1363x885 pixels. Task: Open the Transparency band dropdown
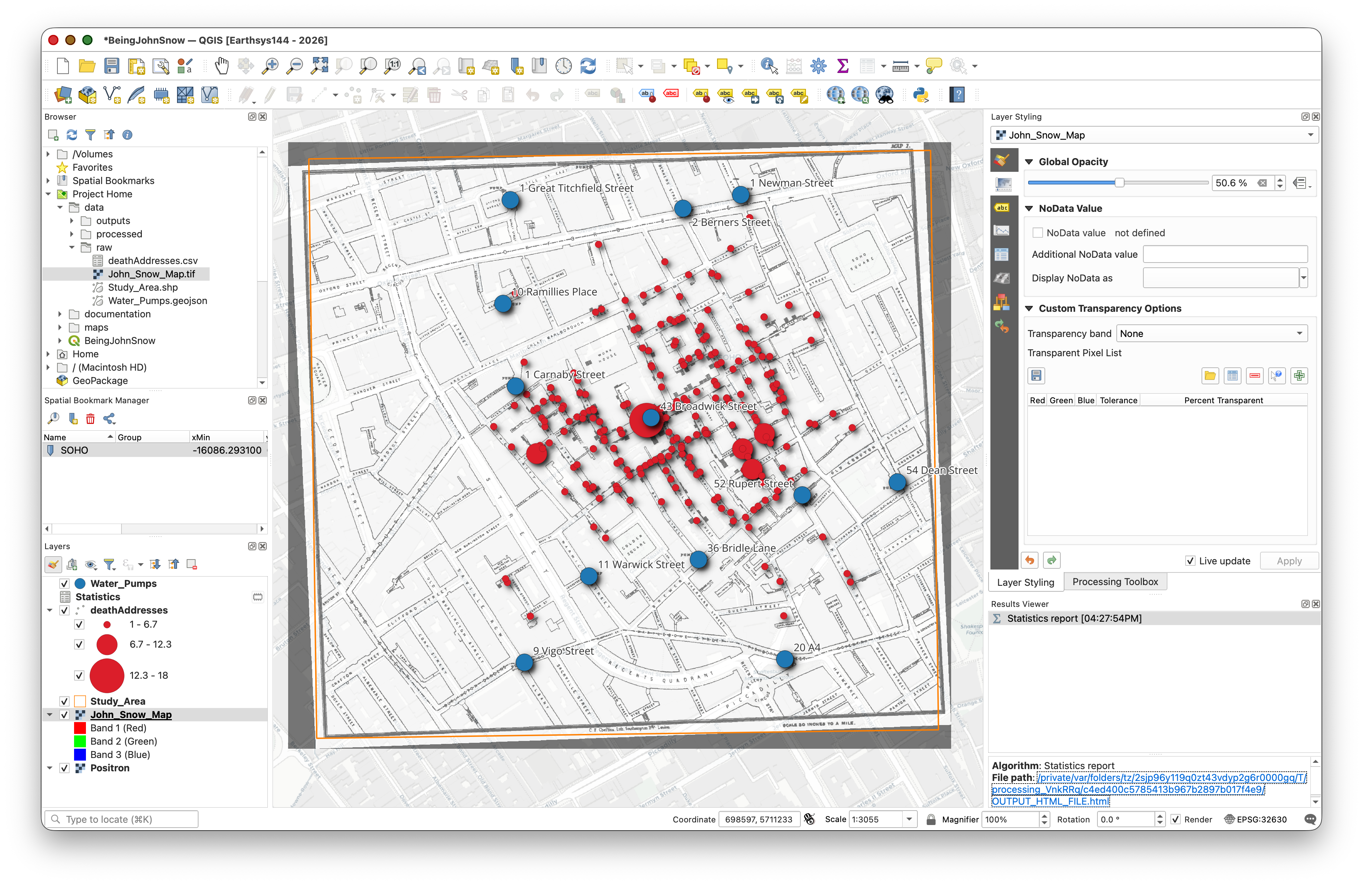click(1212, 334)
